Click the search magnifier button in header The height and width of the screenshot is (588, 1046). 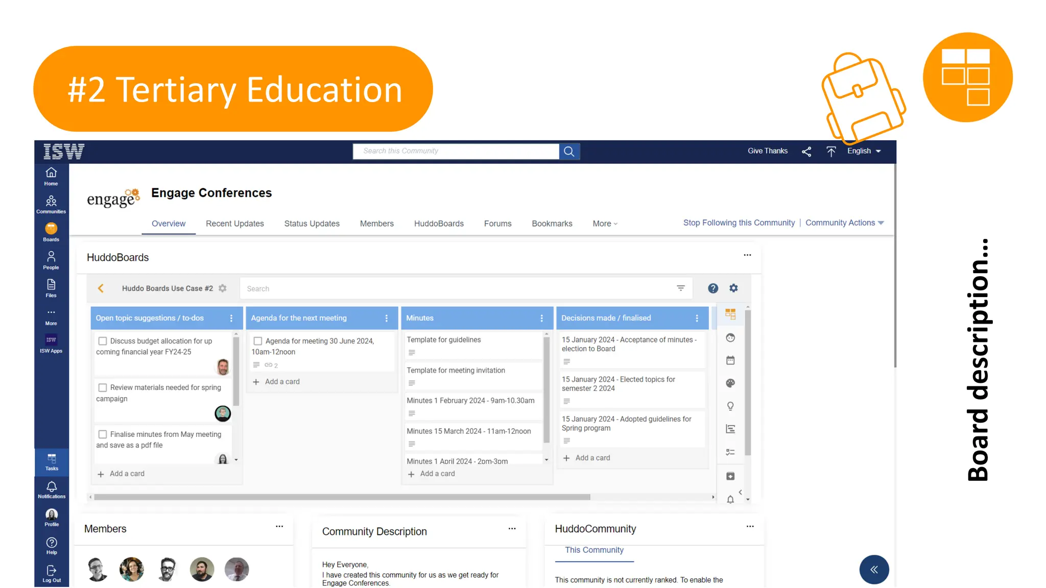[x=569, y=152]
